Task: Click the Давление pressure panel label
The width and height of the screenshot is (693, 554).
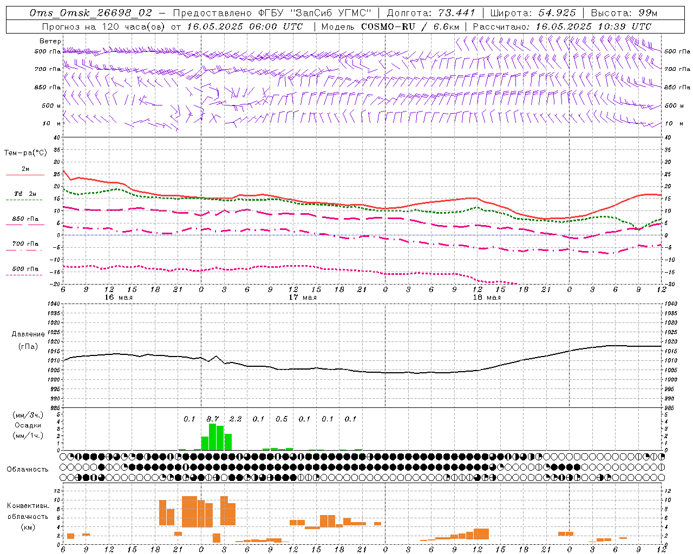Action: pos(28,334)
